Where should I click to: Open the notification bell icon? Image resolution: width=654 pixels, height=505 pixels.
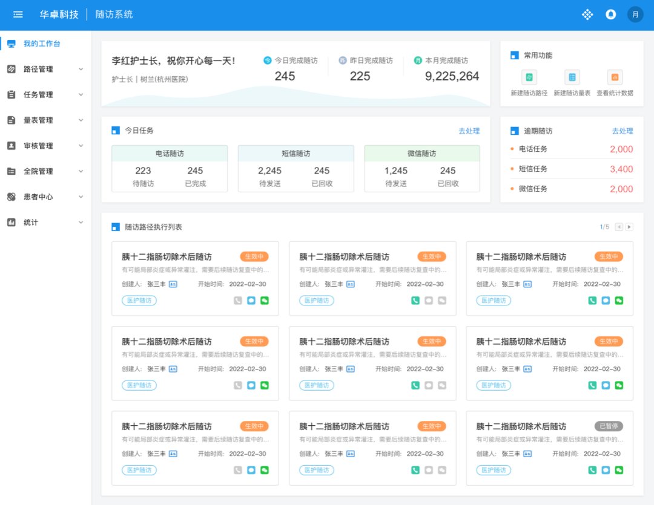pos(610,15)
